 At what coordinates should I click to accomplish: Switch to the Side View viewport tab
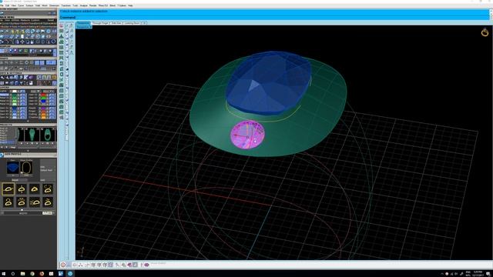point(116,23)
